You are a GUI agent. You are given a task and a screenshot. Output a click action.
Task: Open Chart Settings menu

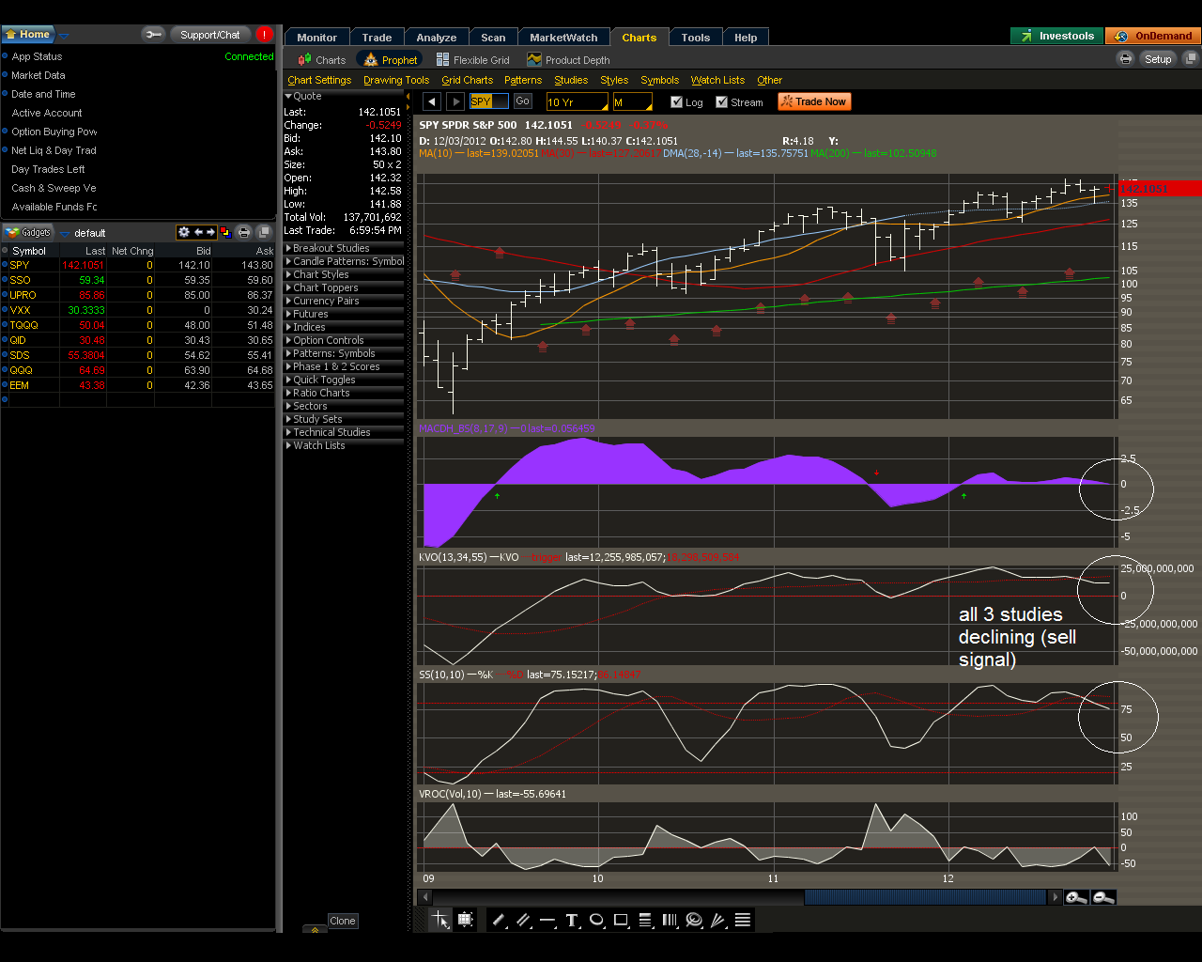point(319,80)
